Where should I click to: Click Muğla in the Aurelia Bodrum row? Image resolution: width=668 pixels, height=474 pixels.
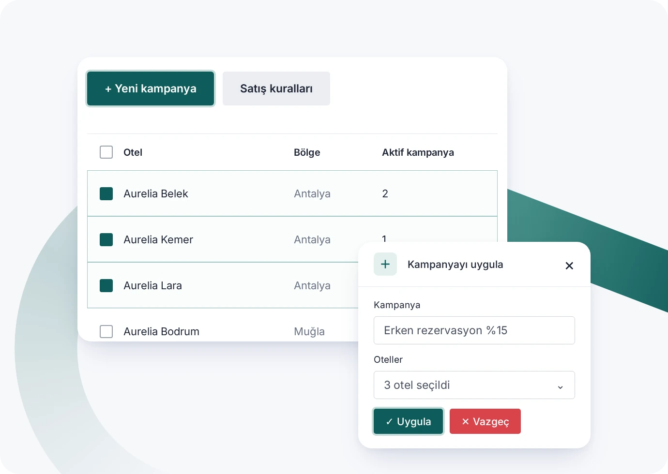tap(309, 332)
